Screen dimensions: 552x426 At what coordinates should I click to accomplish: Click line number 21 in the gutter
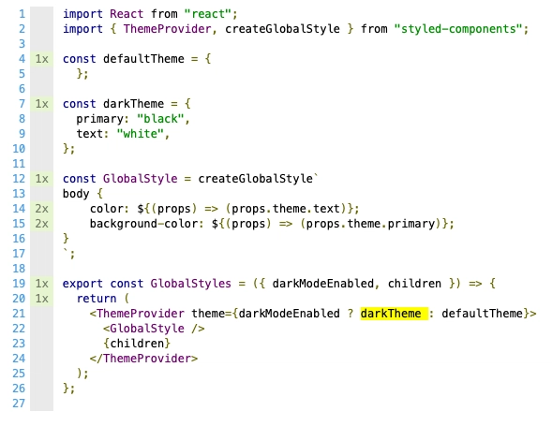coord(19,314)
